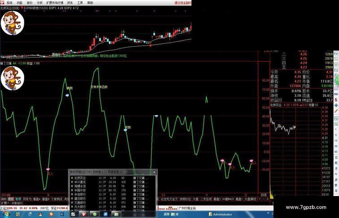Open the 功能 menu
Image resolution: width=339 pixels, height=218 pixels.
point(19,3)
